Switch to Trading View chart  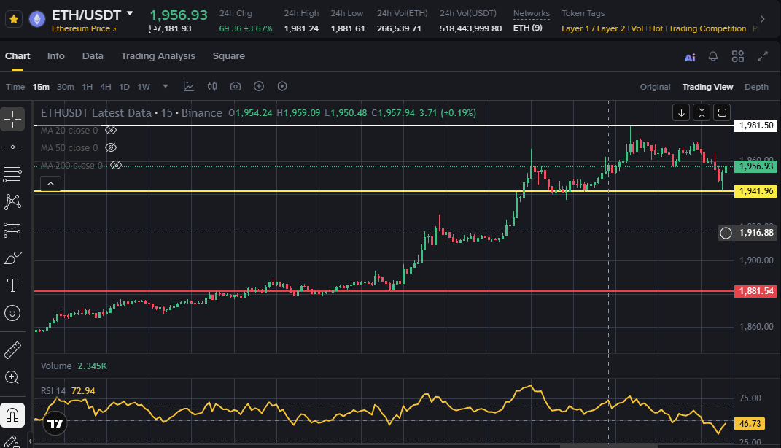[707, 87]
